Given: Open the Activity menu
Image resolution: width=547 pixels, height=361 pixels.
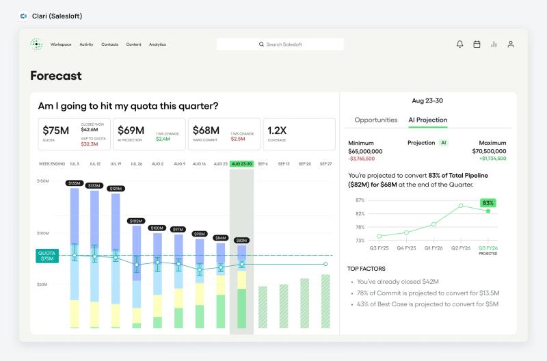Looking at the screenshot, I should [86, 44].
